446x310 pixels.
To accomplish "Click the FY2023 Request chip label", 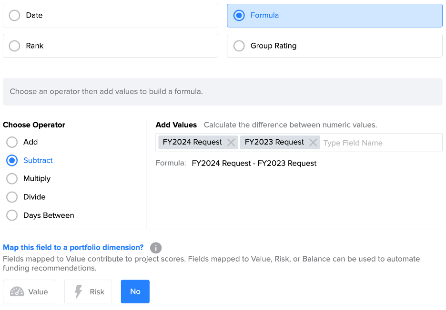I will (274, 142).
